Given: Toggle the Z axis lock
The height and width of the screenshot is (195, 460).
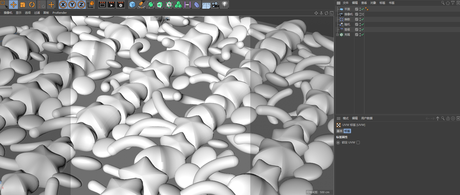Looking at the screenshot, I should coord(81,5).
